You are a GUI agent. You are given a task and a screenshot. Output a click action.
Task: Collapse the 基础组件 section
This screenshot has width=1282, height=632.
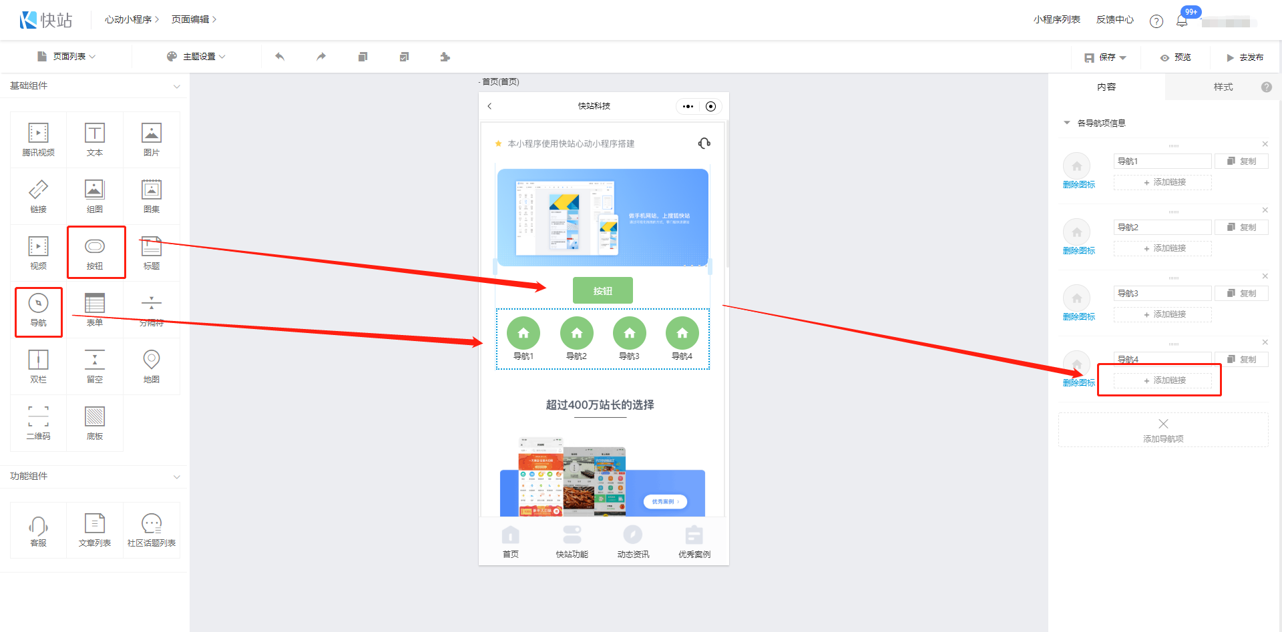click(176, 86)
